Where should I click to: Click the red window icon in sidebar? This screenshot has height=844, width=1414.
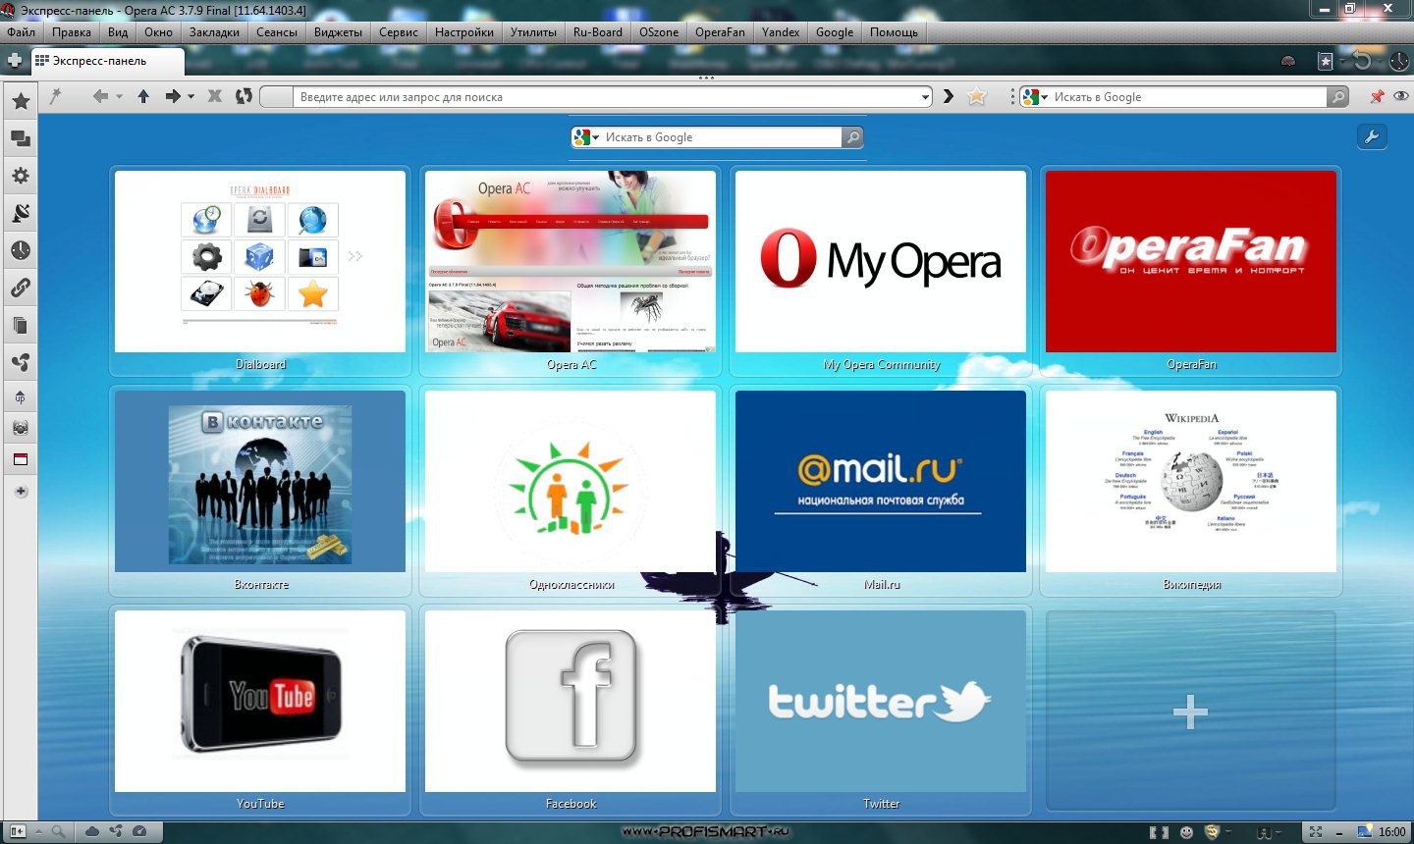pos(21,459)
